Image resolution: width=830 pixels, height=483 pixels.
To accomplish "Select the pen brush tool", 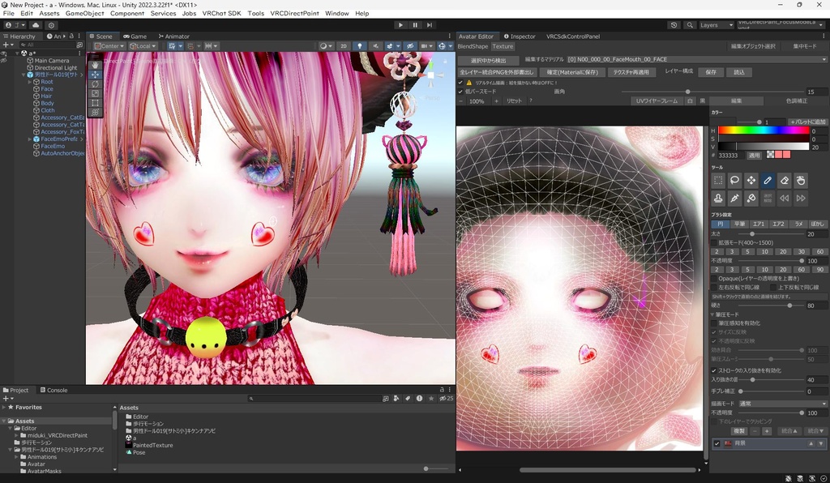I will pyautogui.click(x=768, y=181).
